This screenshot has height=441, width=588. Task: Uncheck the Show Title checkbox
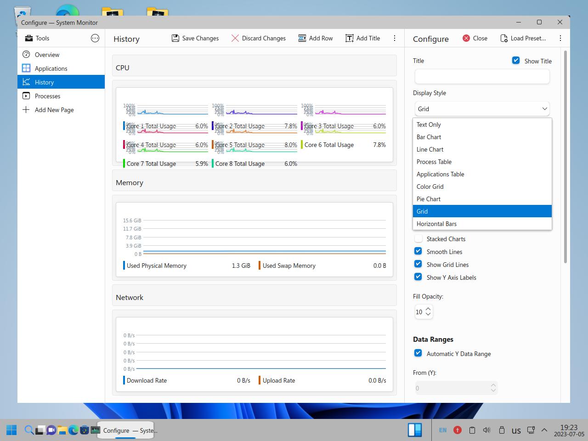coord(516,61)
